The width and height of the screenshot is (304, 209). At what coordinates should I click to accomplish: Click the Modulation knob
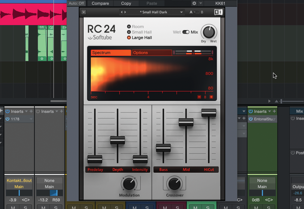point(129,184)
